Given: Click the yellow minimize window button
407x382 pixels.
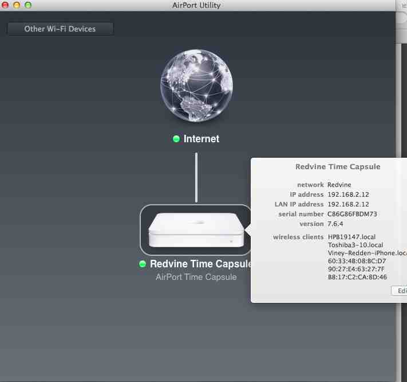Looking at the screenshot, I should (x=17, y=5).
